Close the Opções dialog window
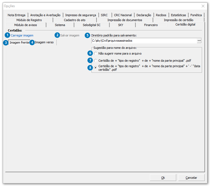Screen dimensions: 211x187 [x=203, y=6]
